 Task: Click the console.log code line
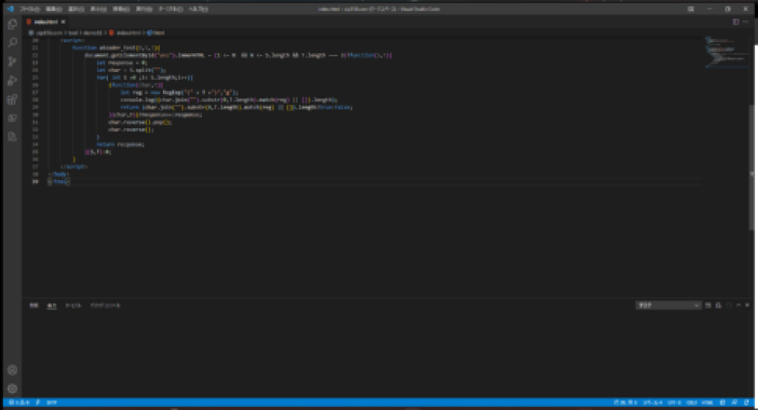tap(229, 100)
